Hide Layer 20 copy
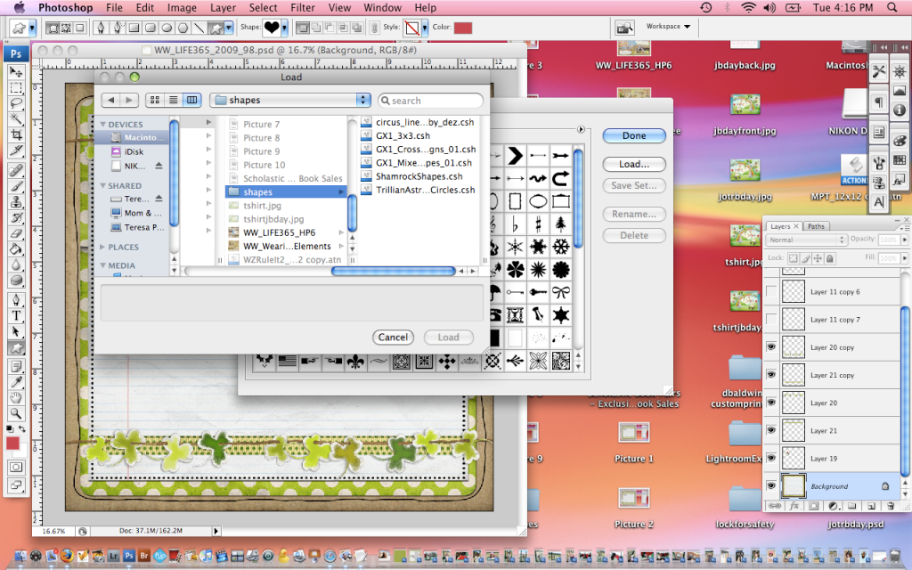912x570 pixels. [771, 347]
